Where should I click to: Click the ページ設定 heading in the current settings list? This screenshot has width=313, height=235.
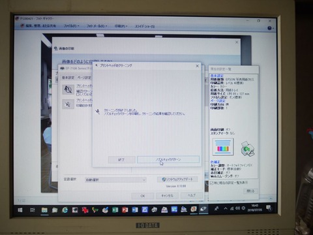(x=218, y=101)
